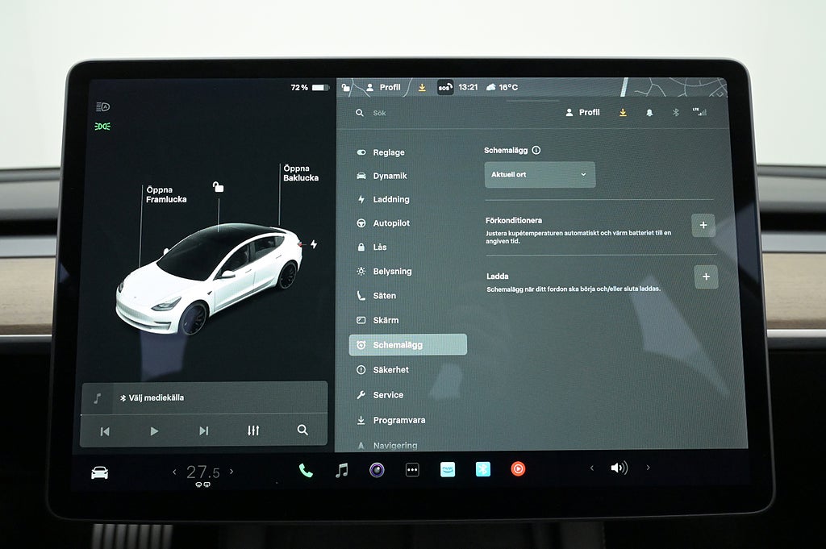This screenshot has width=826, height=549.
Task: Open info icon next to Schemalägg heading
Action: click(536, 150)
